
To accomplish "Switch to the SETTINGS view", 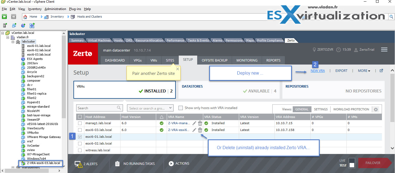I will click(321, 109).
